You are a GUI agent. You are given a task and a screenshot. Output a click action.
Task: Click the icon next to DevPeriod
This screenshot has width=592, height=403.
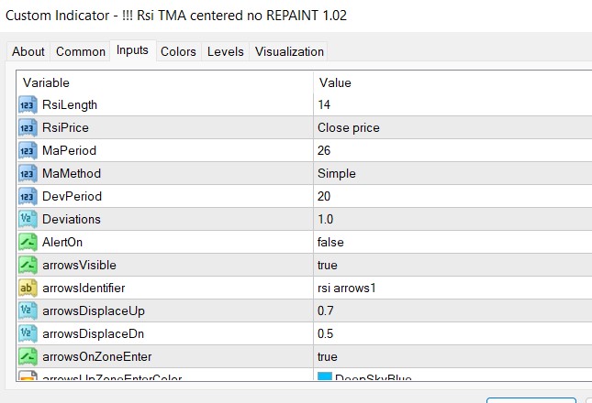[28, 197]
